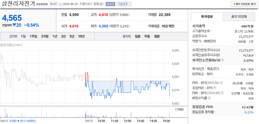Click the 17.47배 industry PER value
Image resolution: width=259 pixels, height=124 pixels.
click(247, 107)
